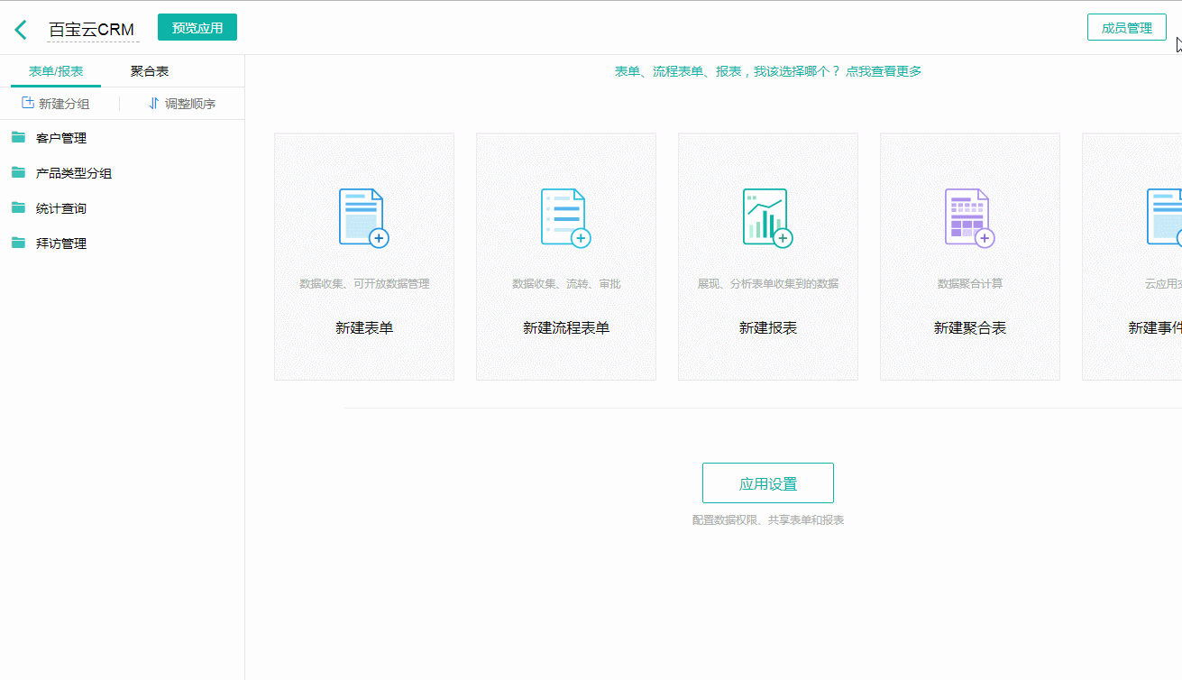Select the 客户管理 folder icon

click(20, 137)
